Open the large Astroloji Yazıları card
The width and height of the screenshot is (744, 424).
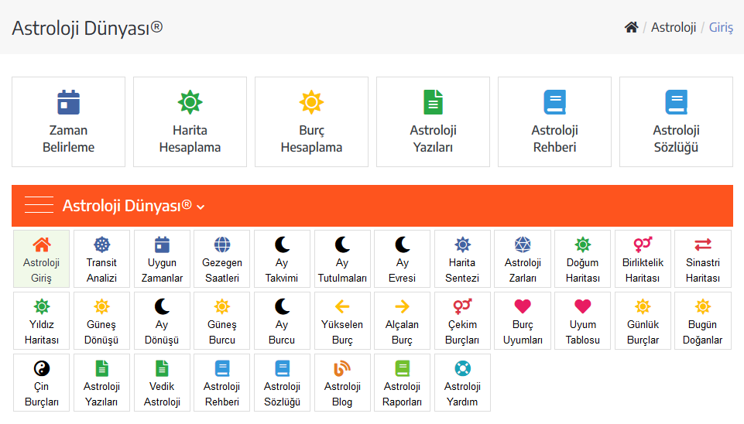(x=434, y=122)
